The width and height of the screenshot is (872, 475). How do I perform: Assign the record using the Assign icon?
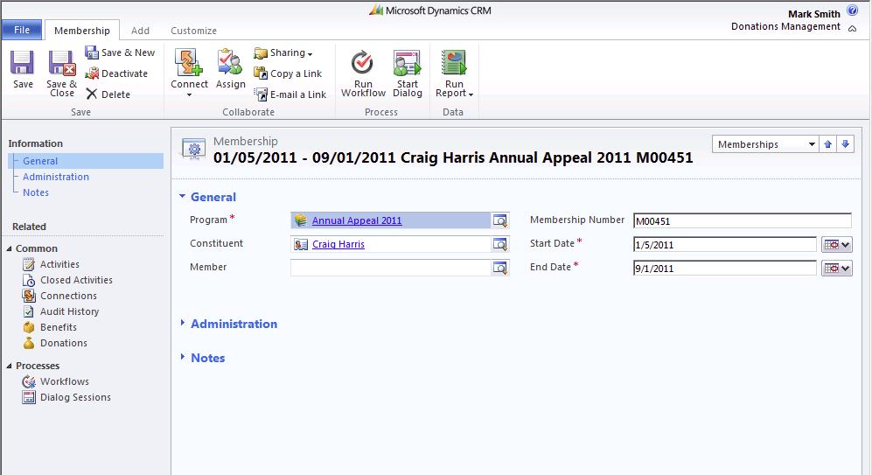point(230,63)
